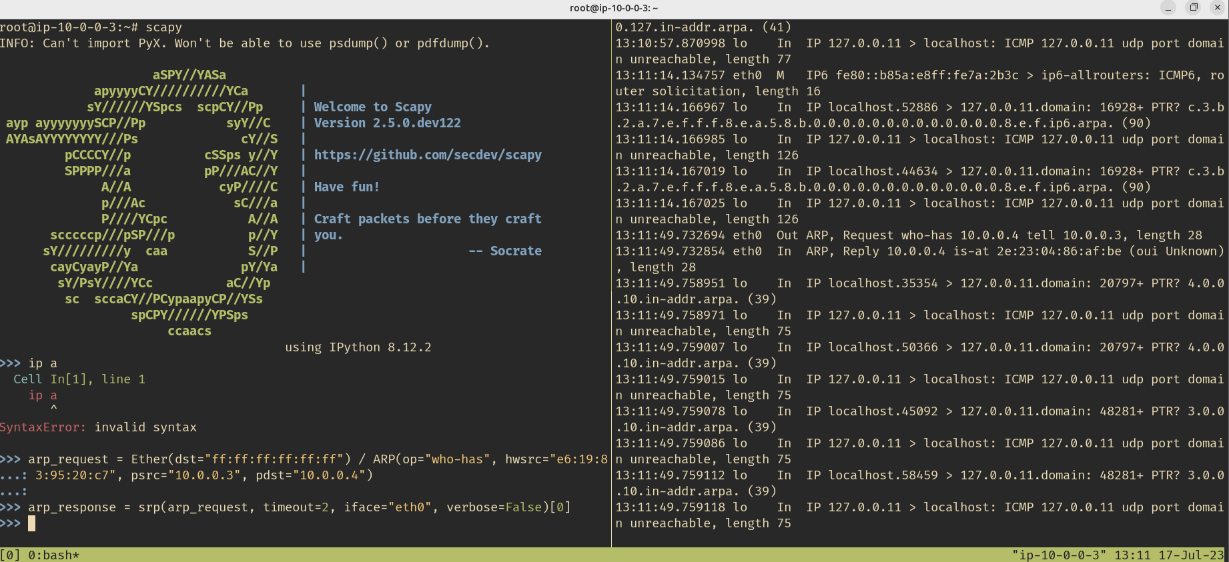The image size is (1229, 562).
Task: Click the '-- Socrate' quote attribution
Action: (x=505, y=251)
